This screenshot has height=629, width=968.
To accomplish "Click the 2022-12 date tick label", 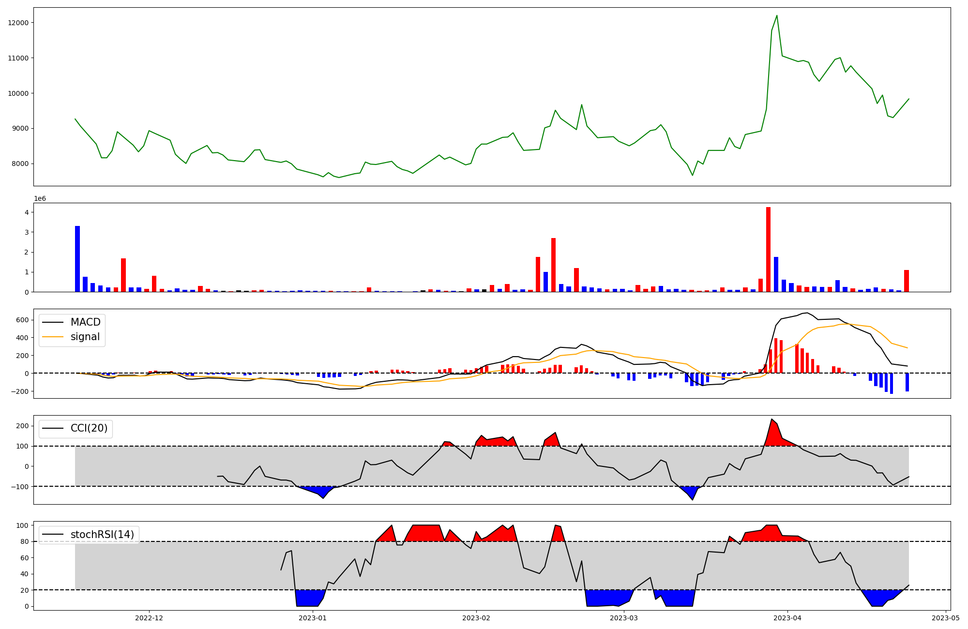I will tap(149, 618).
